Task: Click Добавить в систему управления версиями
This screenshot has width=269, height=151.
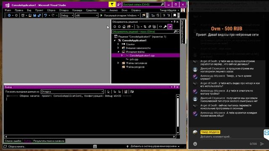Action: [153, 146]
